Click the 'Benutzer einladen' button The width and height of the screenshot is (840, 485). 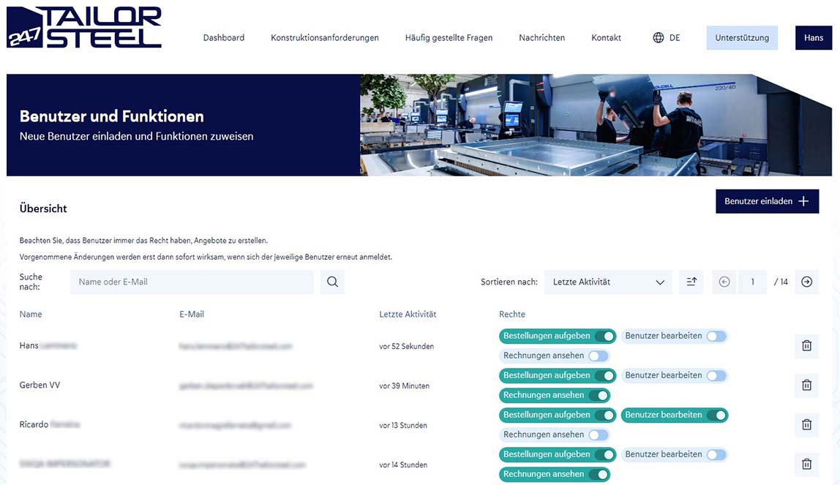[766, 201]
